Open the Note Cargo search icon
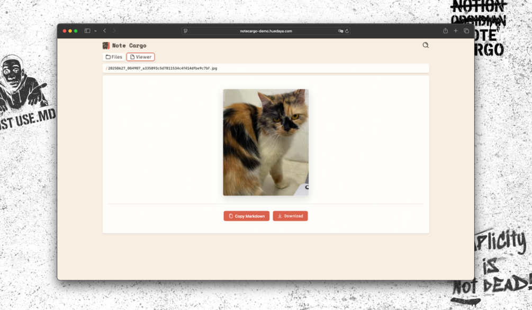Image resolution: width=532 pixels, height=310 pixels. point(426,45)
